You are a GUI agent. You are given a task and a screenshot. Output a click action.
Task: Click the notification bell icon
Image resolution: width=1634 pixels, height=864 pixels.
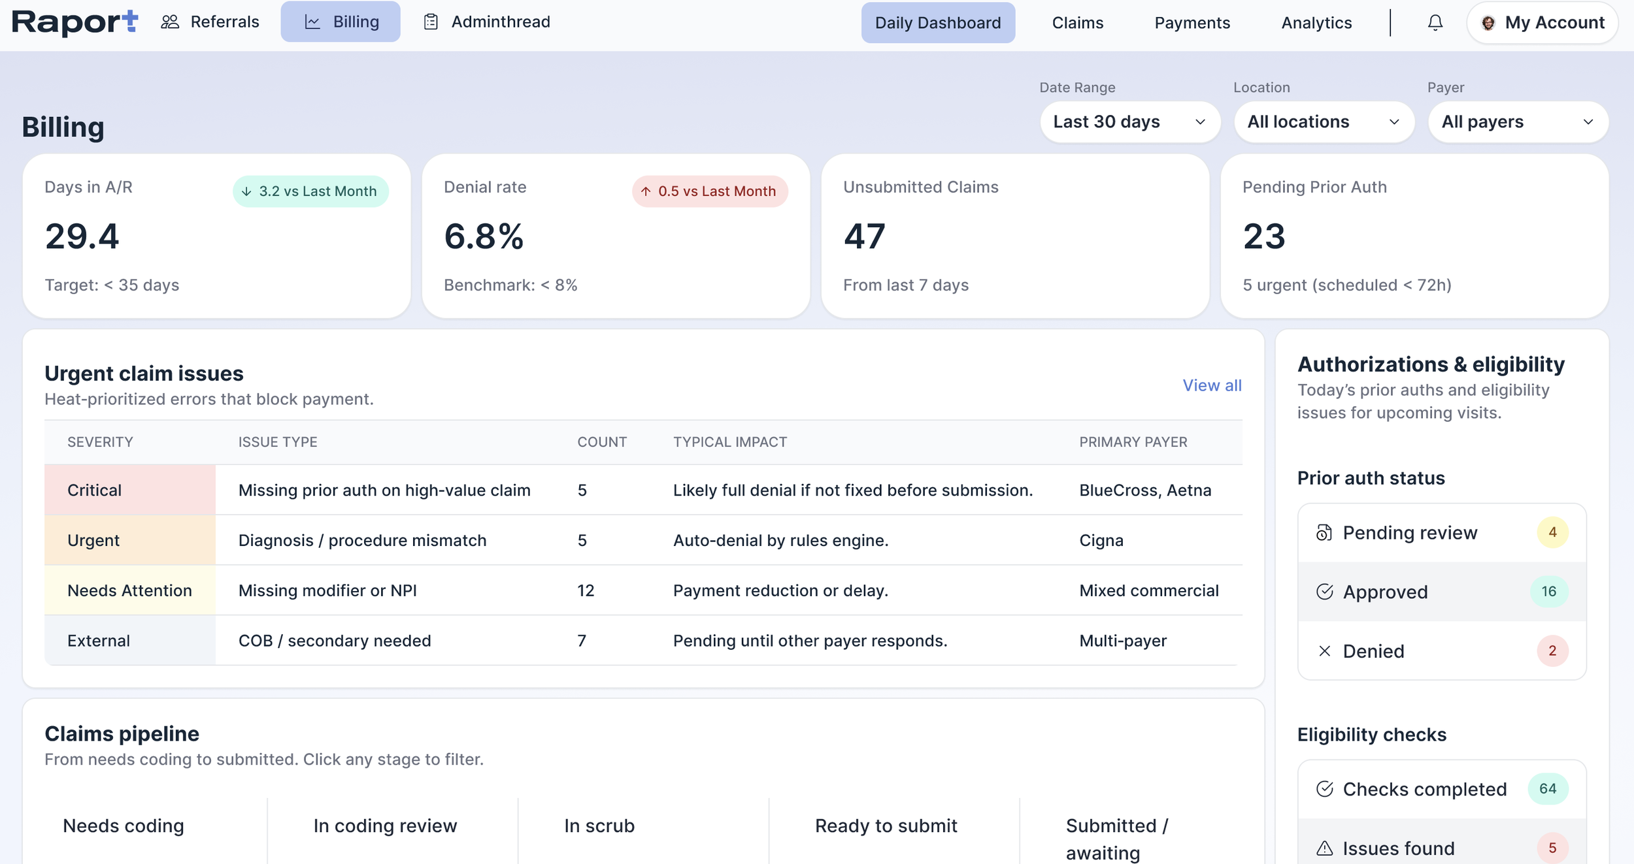pos(1435,23)
